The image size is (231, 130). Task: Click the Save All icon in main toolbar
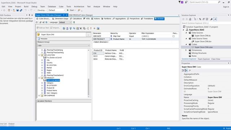pyautogui.click(x=21, y=10)
